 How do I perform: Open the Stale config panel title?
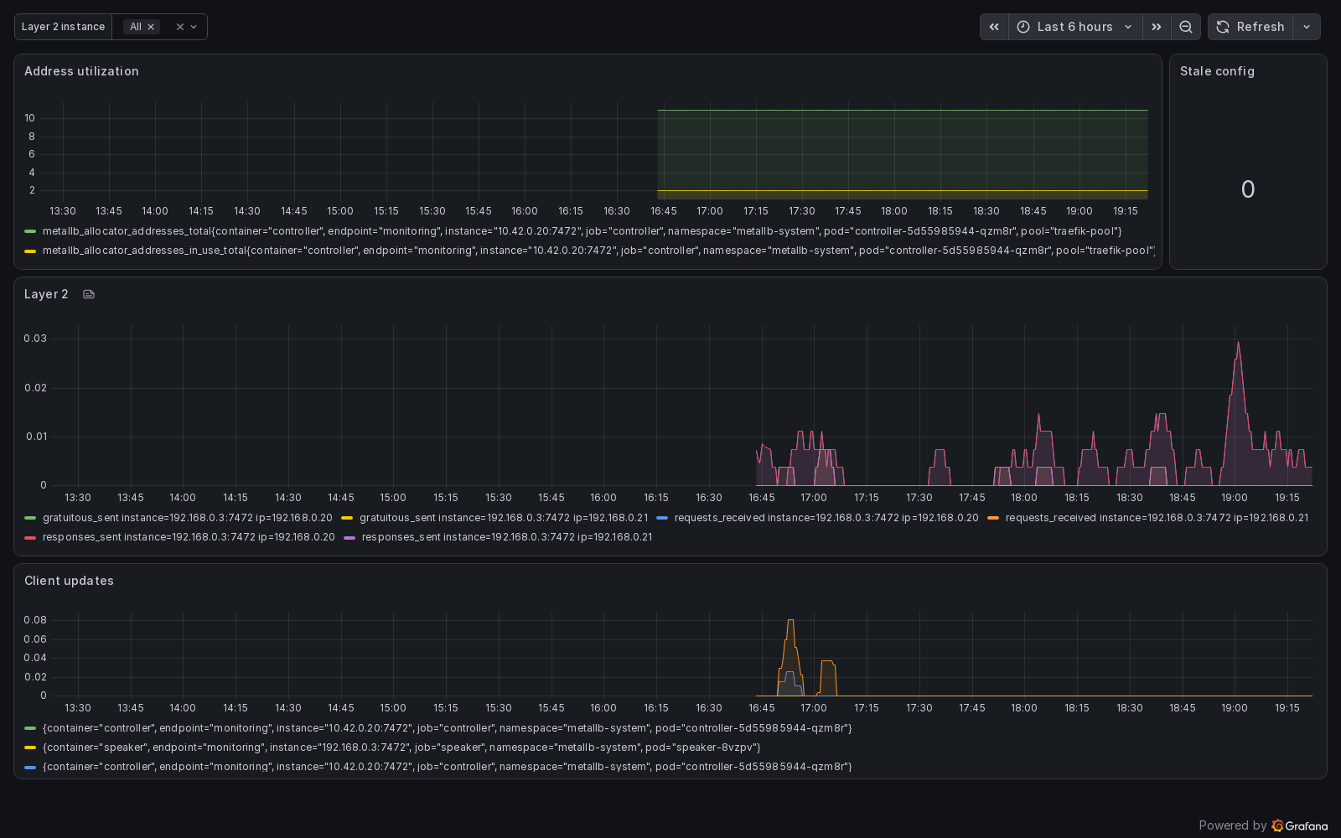[x=1217, y=71]
